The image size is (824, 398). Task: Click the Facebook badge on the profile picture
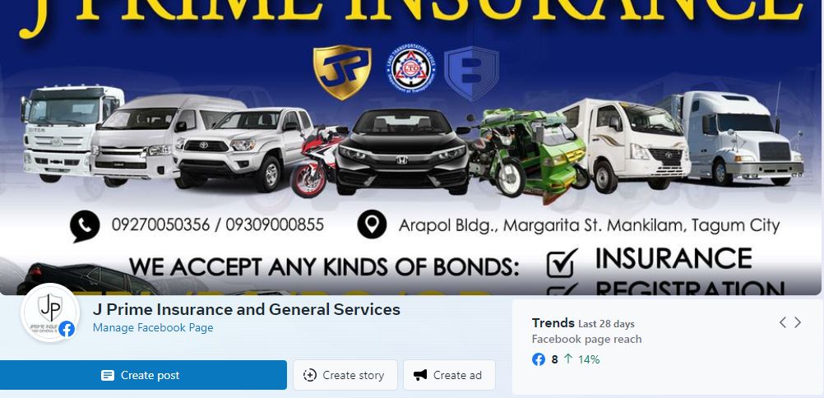click(67, 329)
